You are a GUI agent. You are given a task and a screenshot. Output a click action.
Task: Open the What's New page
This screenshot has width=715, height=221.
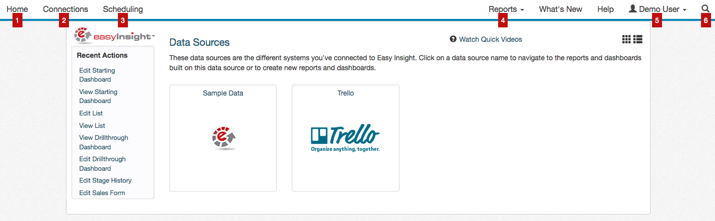pos(561,9)
